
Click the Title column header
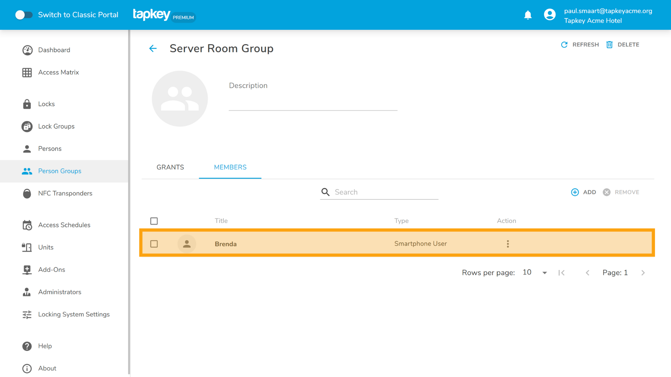click(x=221, y=221)
